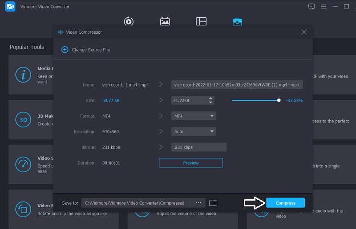The image size is (356, 229).
Task: Click the Change Source File plus icon
Action: pyautogui.click(x=65, y=50)
